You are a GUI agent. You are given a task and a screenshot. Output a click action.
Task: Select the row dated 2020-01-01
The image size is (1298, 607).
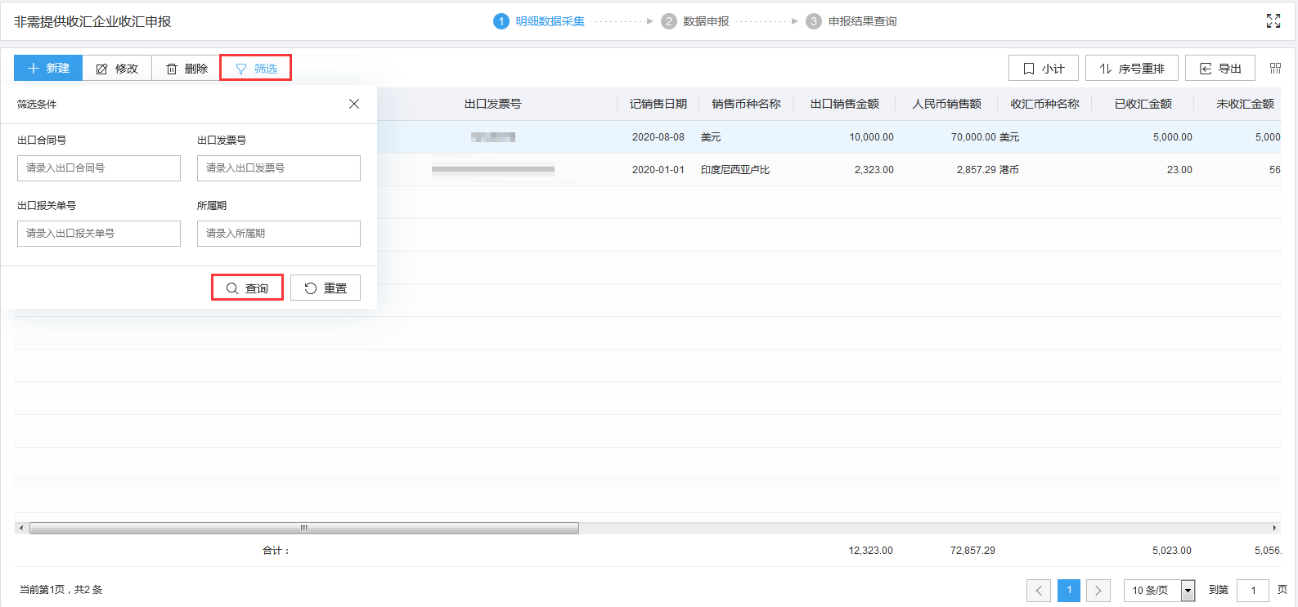coord(829,170)
